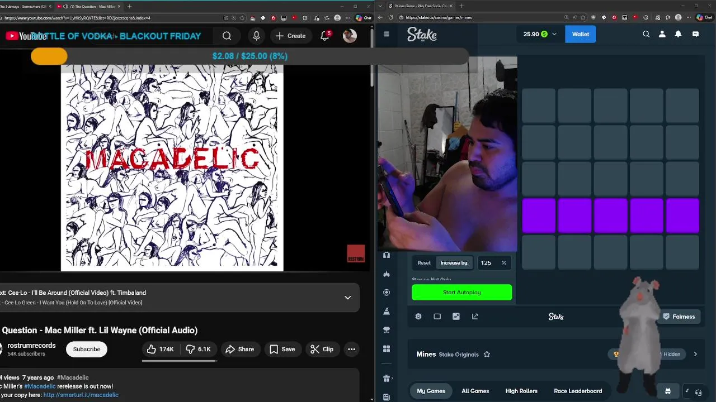Open the Wallet
Screen dimensions: 716x402
(580, 34)
